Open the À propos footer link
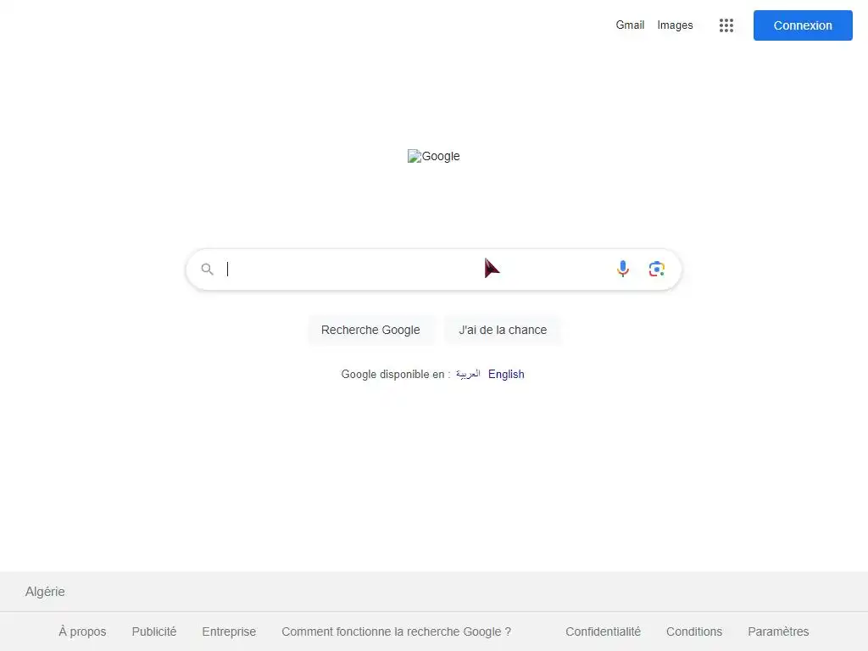Viewport: 868px width, 651px height. pyautogui.click(x=82, y=632)
